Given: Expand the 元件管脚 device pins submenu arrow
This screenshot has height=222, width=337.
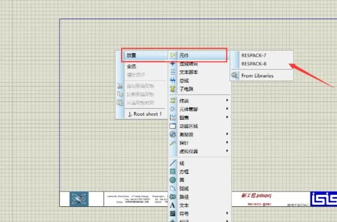Looking at the screenshot, I should (x=227, y=109).
